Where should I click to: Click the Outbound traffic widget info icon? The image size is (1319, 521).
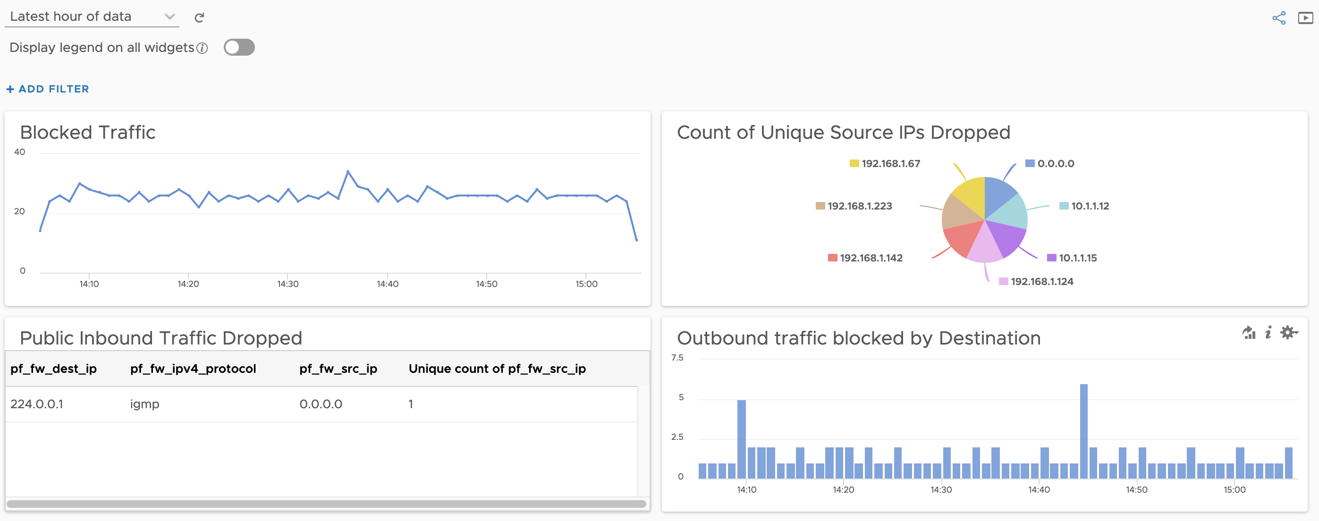(1268, 333)
